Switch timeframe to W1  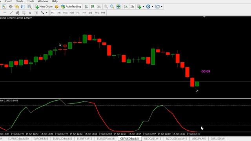[97, 13]
